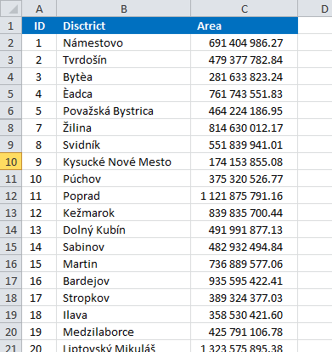Select the Sabinov cell
The width and height of the screenshot is (332, 352).
click(x=124, y=247)
